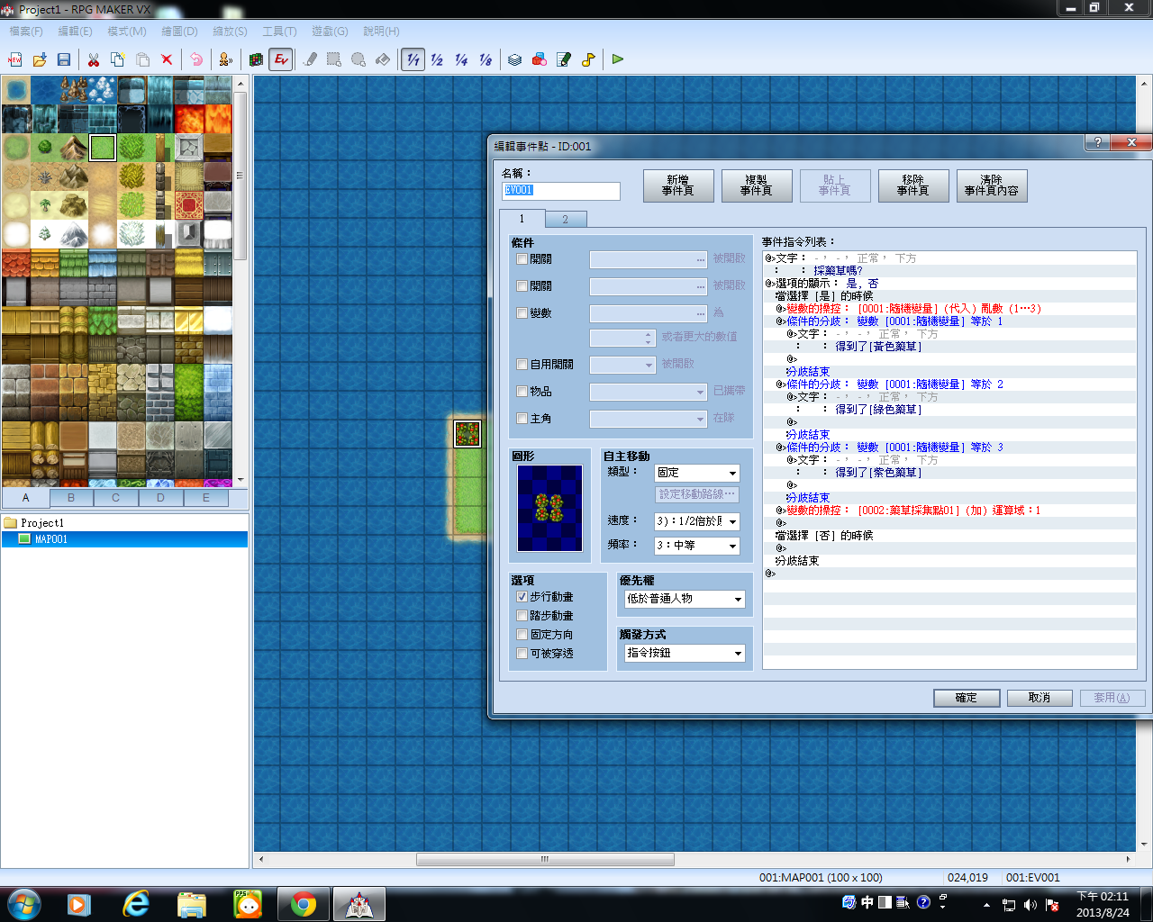Open the 頻率 frequency dropdown

coord(697,546)
